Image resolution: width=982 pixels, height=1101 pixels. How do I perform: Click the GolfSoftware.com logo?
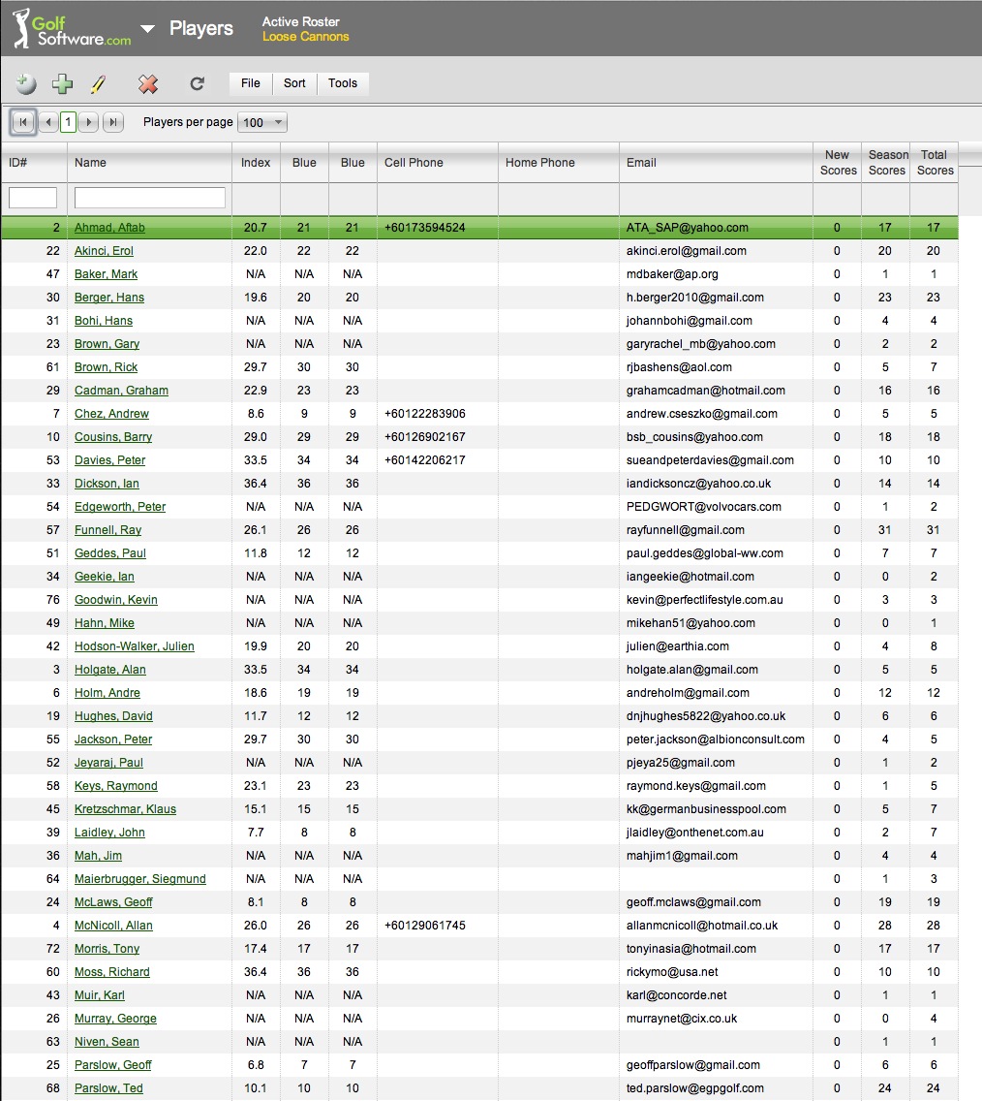click(x=71, y=29)
